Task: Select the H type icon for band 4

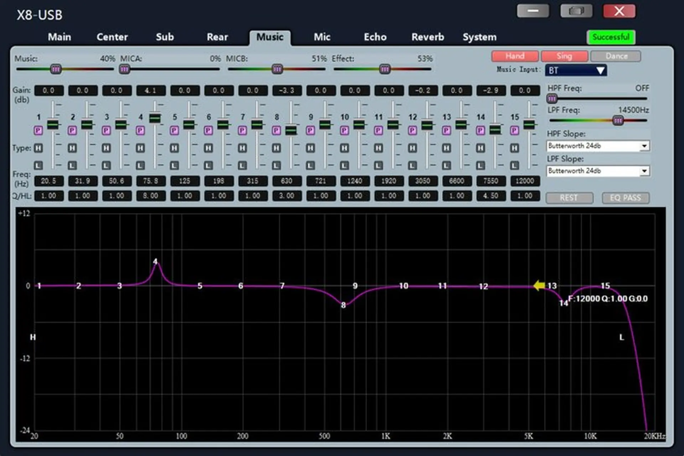Action: 140,148
